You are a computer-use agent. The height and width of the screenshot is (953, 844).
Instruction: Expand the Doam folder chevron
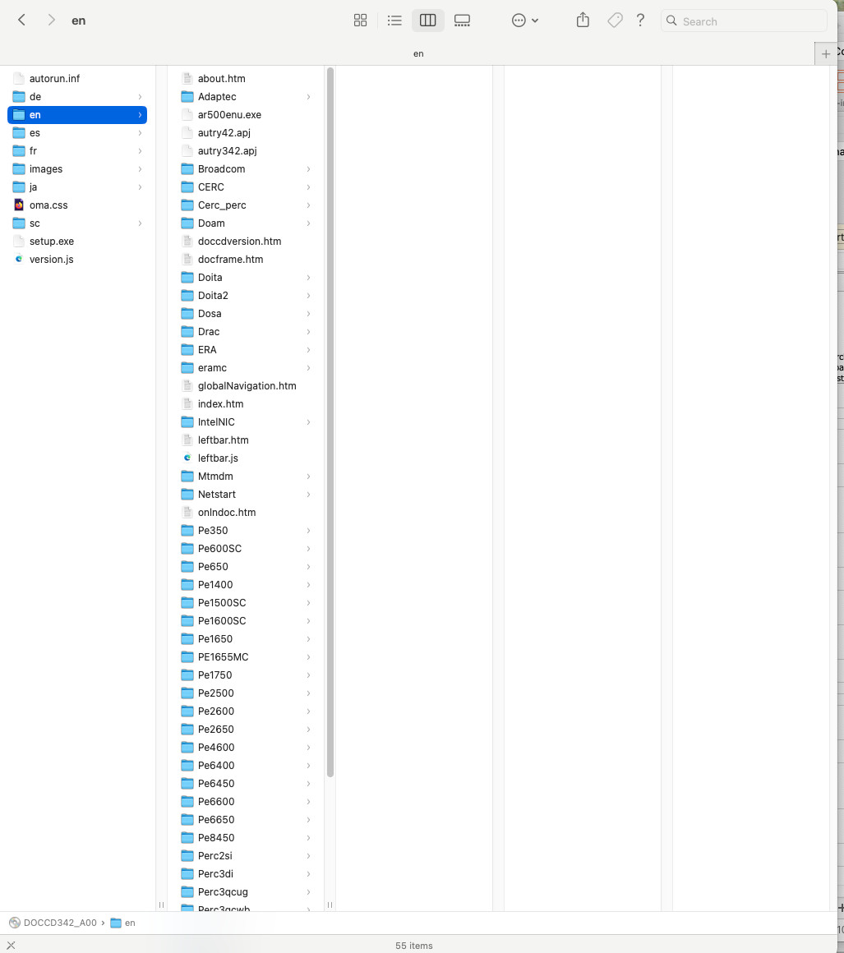(308, 223)
